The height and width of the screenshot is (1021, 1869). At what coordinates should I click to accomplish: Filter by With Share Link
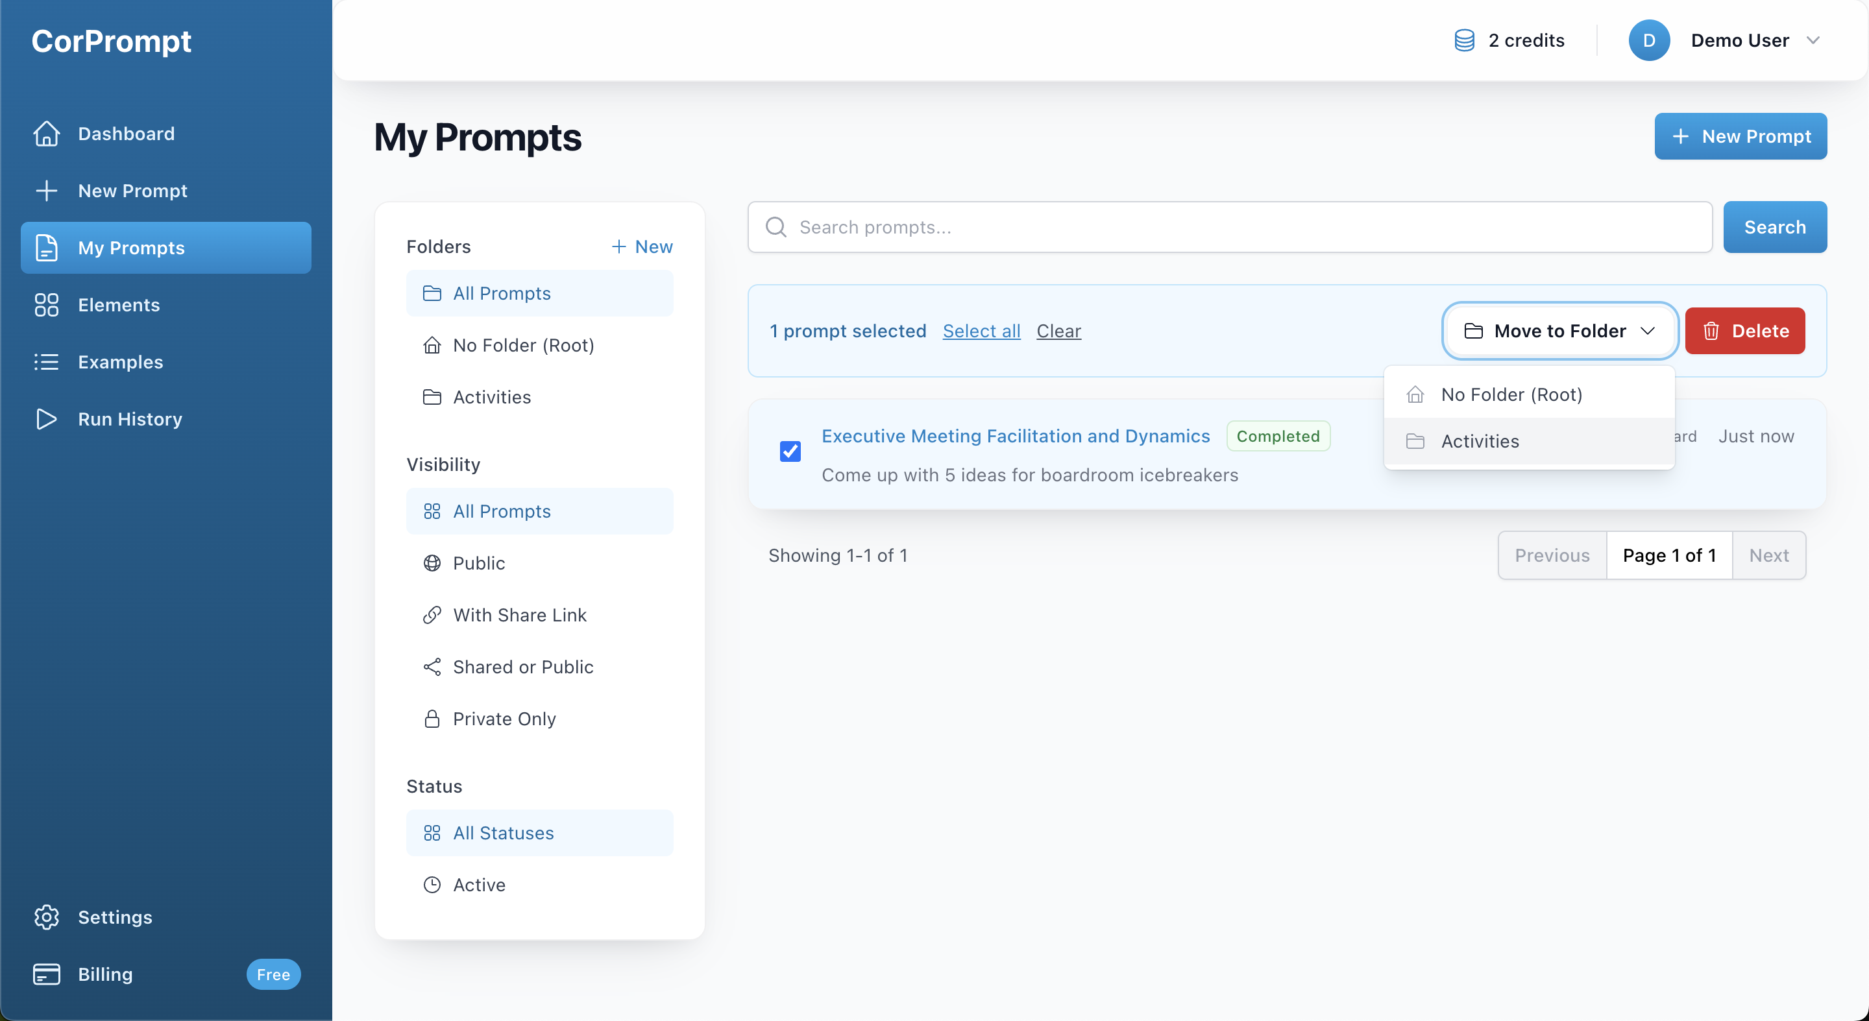pyautogui.click(x=519, y=615)
